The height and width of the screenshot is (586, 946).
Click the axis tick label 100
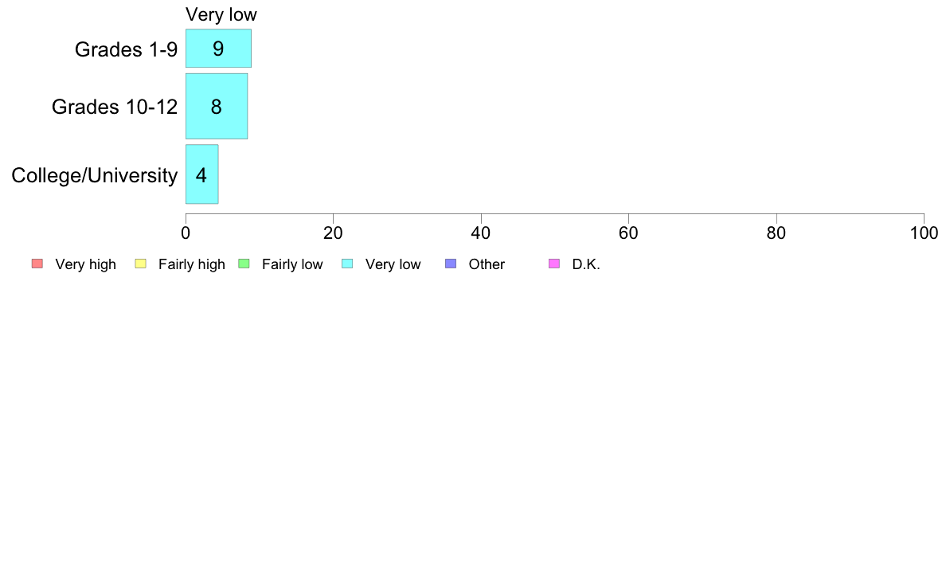tap(924, 233)
